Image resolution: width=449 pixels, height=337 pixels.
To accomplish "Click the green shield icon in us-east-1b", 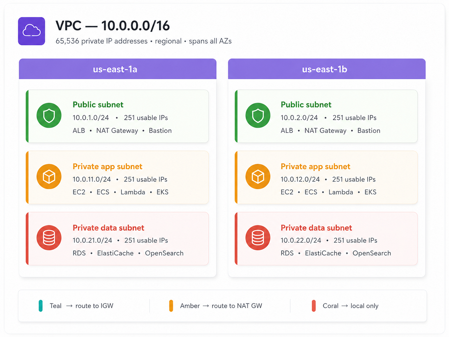I will (258, 116).
